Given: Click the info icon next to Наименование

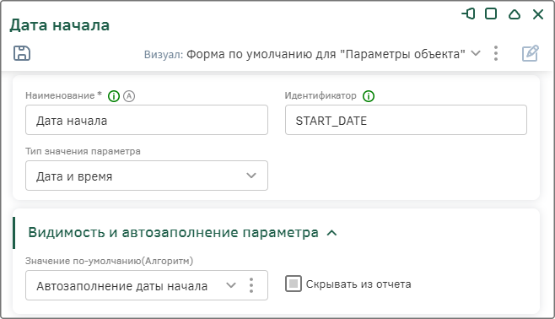Looking at the screenshot, I should point(114,96).
